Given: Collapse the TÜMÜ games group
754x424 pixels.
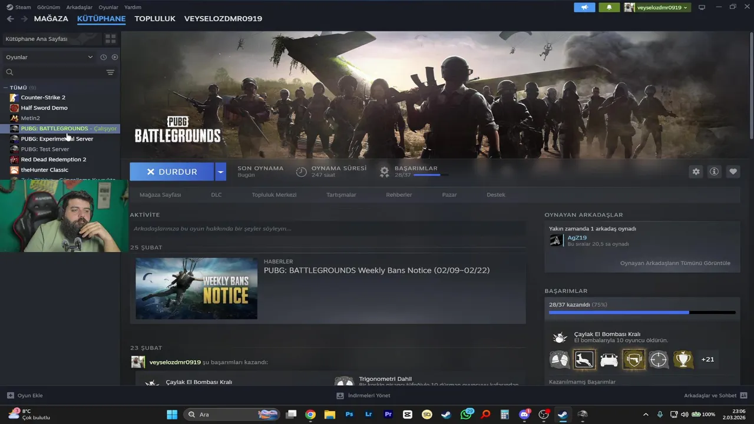Looking at the screenshot, I should [x=5, y=88].
